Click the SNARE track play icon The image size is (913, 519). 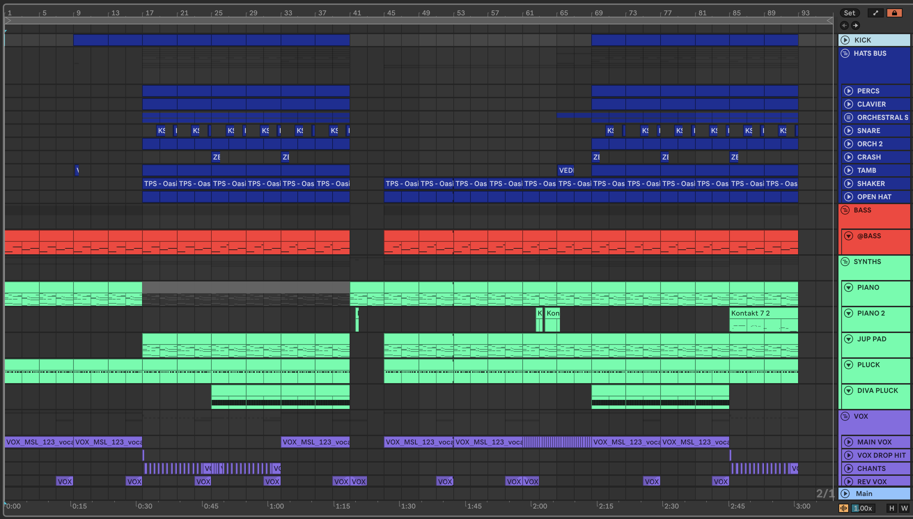point(849,131)
